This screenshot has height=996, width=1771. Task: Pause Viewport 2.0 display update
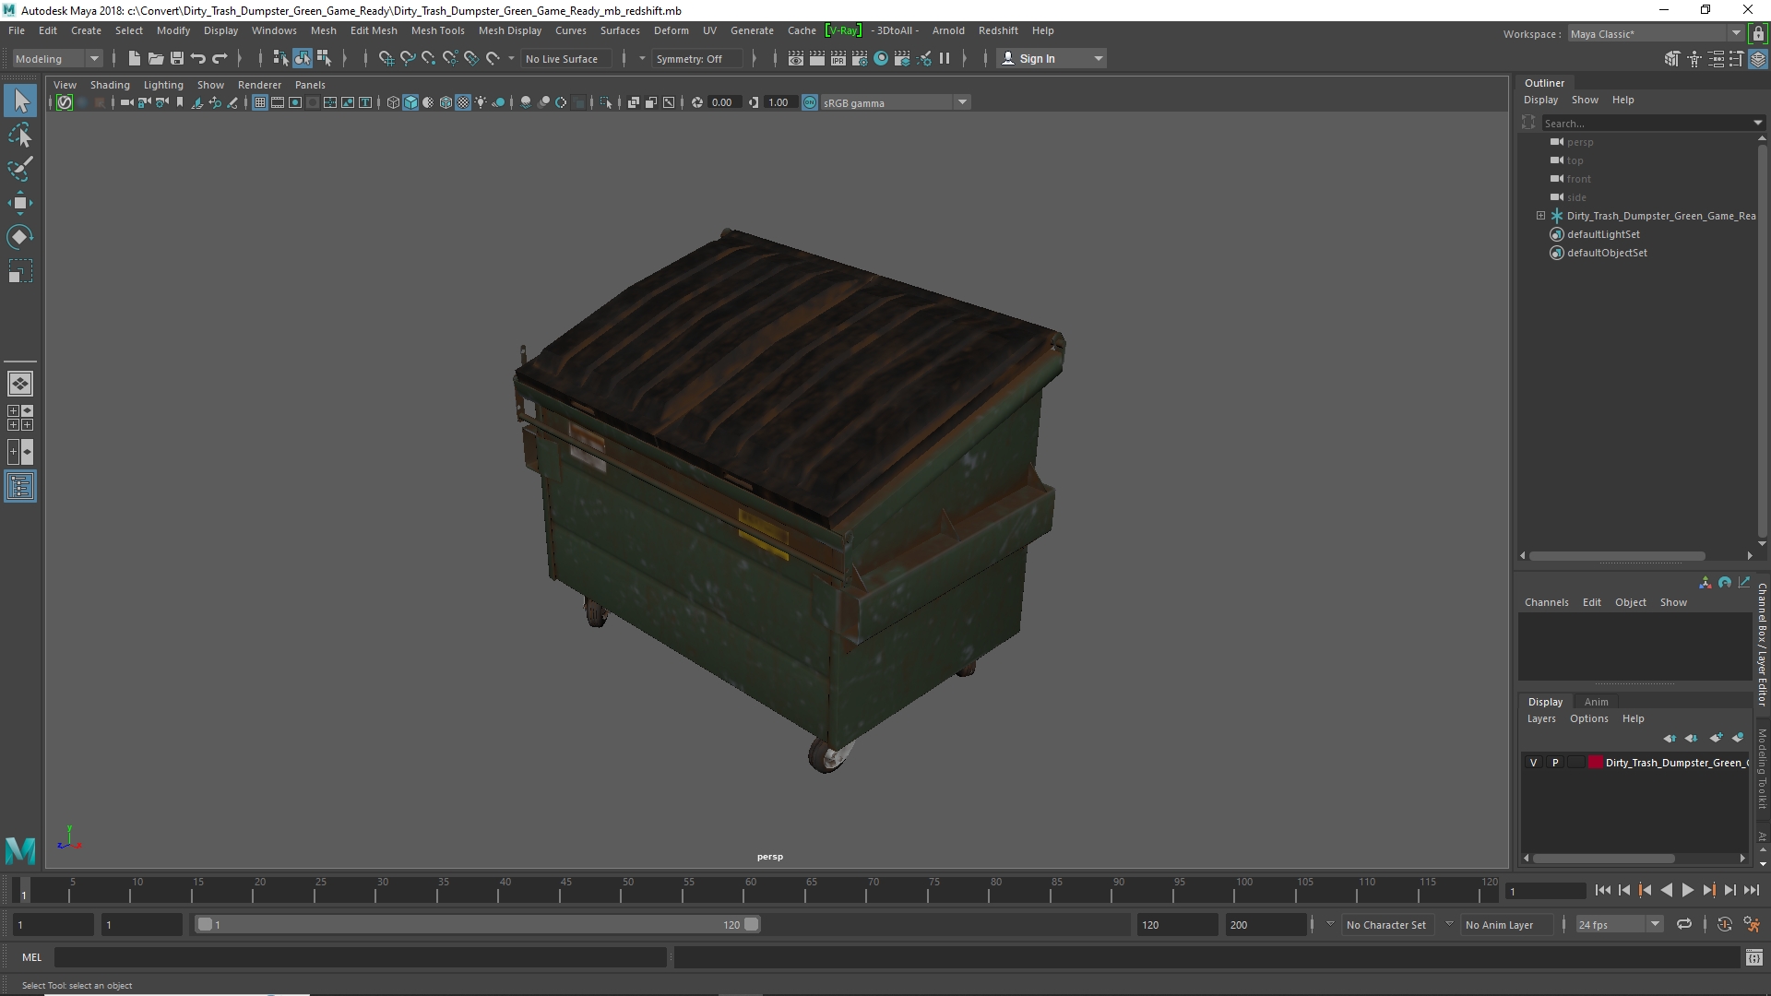tap(945, 58)
